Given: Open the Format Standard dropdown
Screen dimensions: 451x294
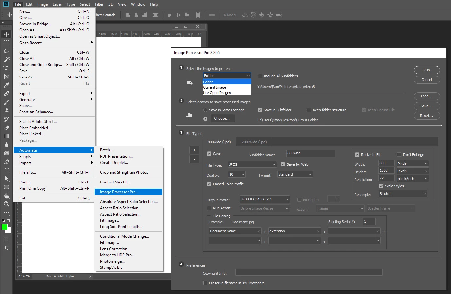Looking at the screenshot, I should [295, 174].
